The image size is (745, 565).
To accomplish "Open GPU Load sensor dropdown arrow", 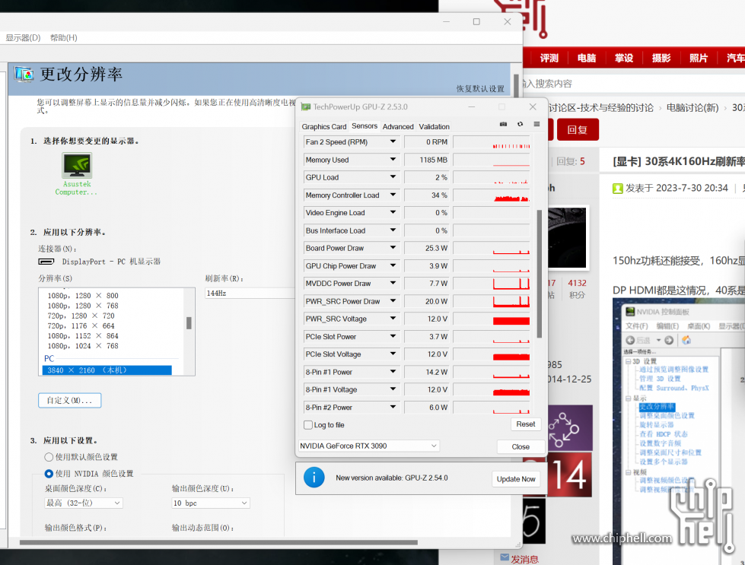I will click(x=393, y=177).
